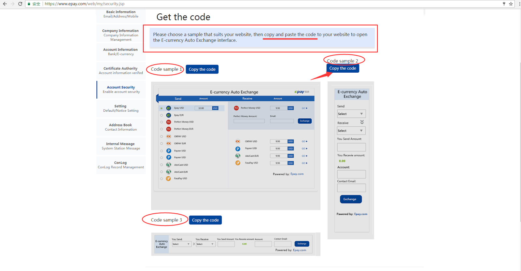Click OKPAY USD icon in Send list
This screenshot has height=271, width=521.
click(169, 136)
